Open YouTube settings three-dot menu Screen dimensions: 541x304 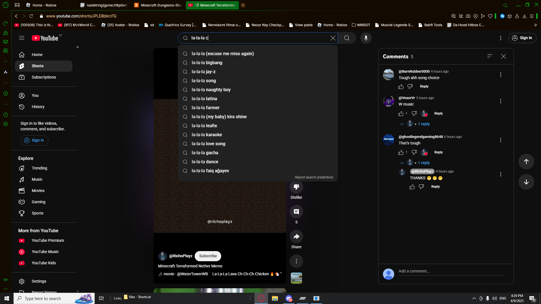(x=501, y=38)
